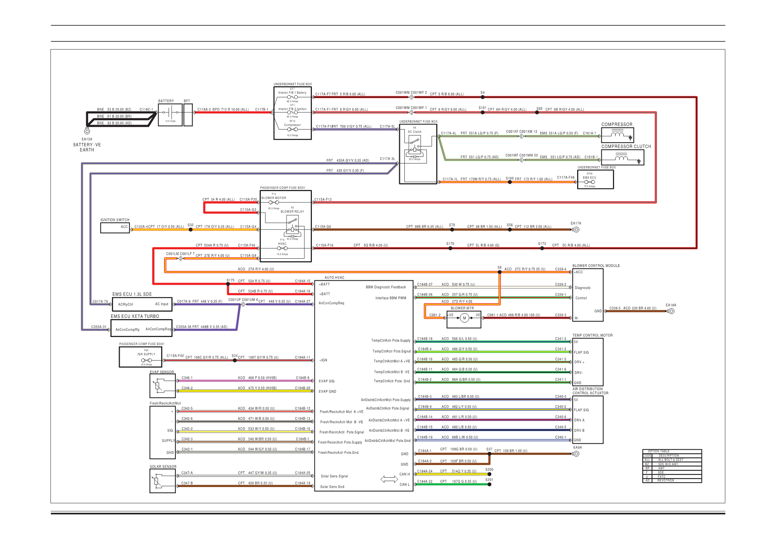The image size is (776, 549).
Task: Click the F13 blower motor fuse symbol
Action: pos(273,203)
